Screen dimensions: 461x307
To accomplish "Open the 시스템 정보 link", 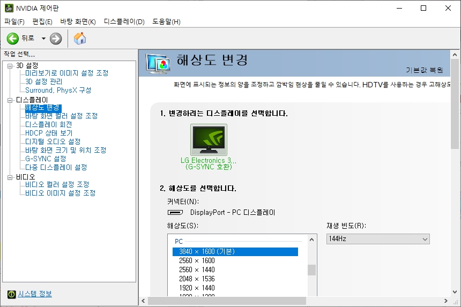I will tap(35, 294).
